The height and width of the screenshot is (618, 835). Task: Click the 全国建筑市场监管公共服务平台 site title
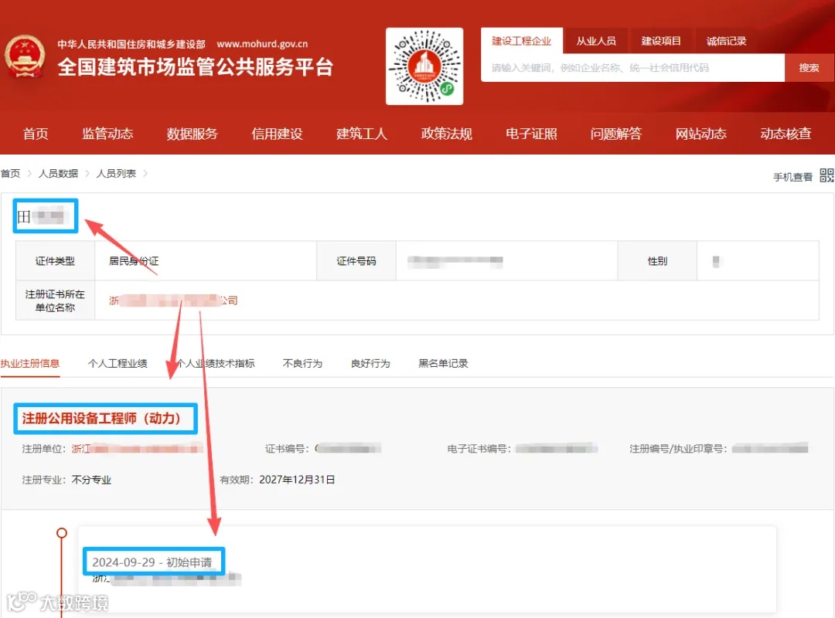tap(196, 66)
